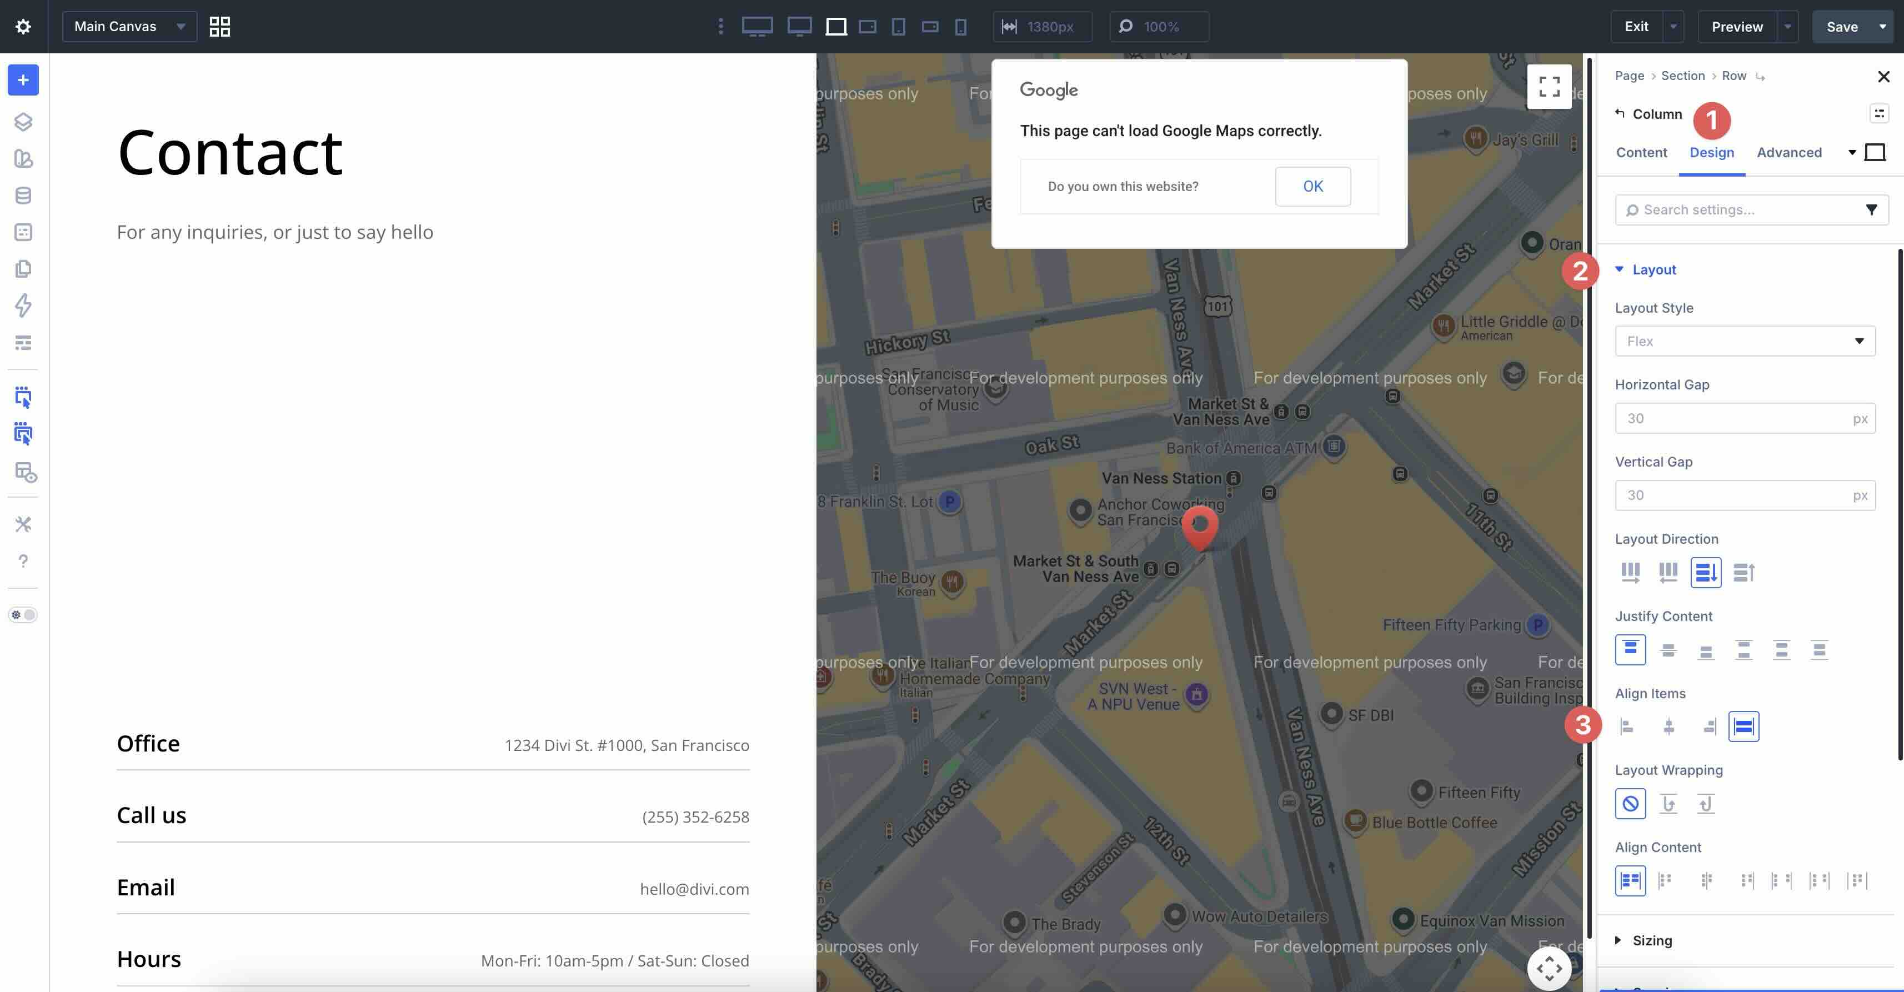Save the page changes

(x=1842, y=26)
